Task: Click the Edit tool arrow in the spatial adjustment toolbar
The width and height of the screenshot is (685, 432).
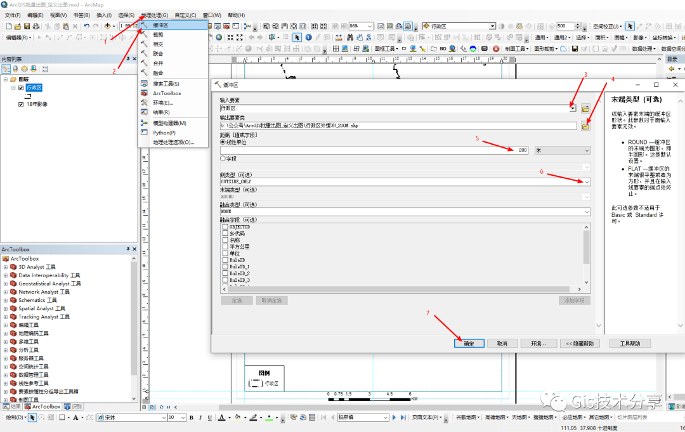Action: [x=630, y=26]
